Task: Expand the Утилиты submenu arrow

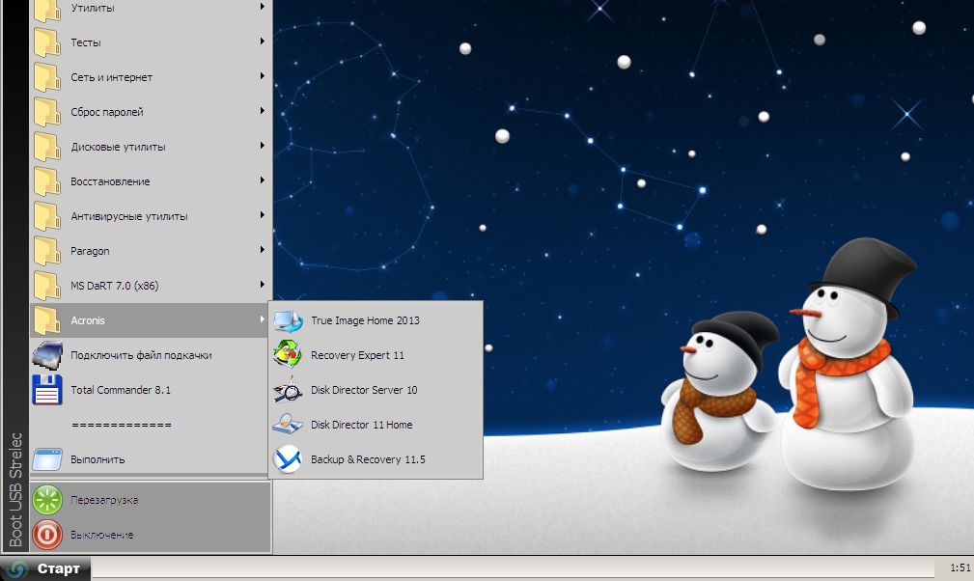Action: tap(262, 8)
